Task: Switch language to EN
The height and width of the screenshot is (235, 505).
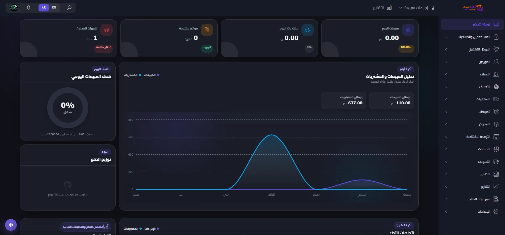Action: 54,8
